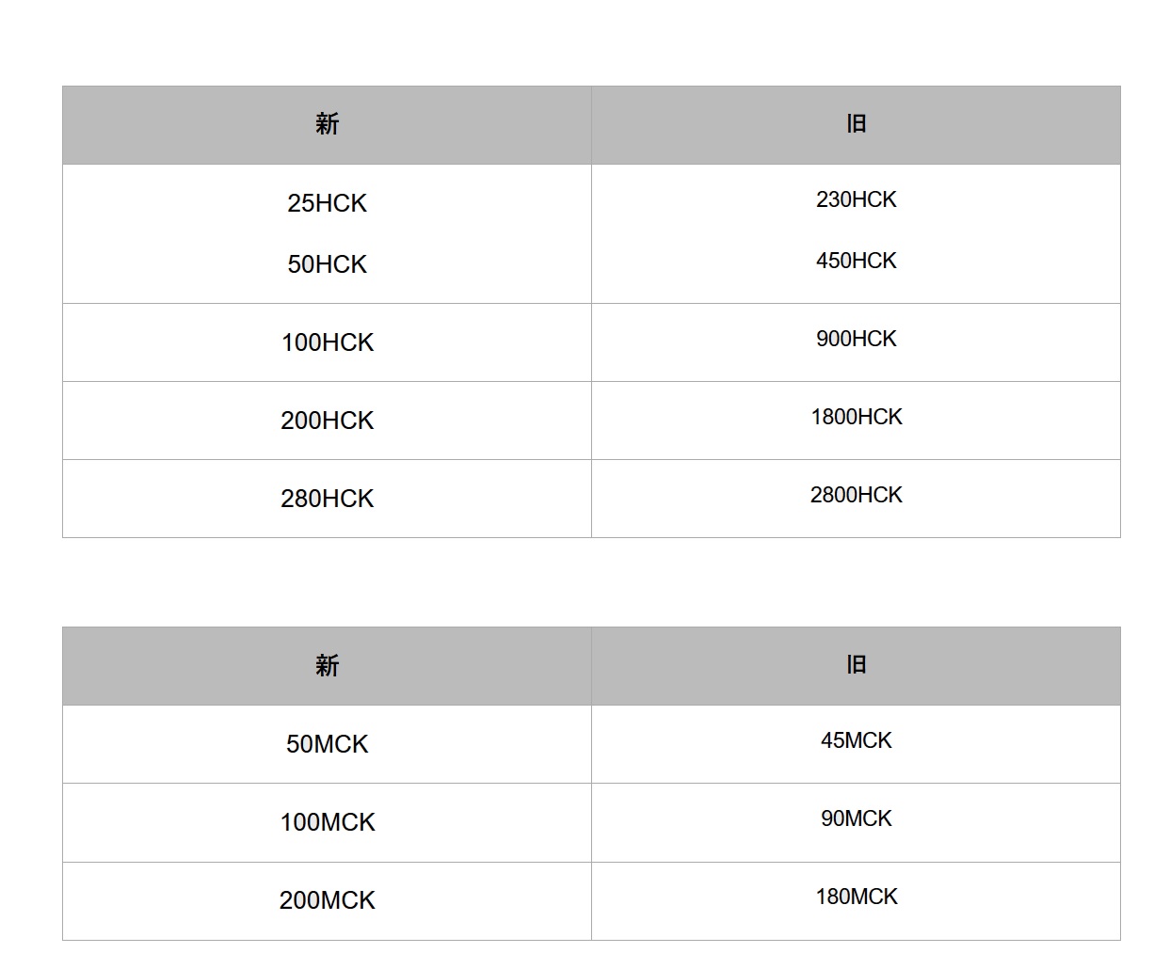
Task: Click the 900HCK cell
Action: 856,342
